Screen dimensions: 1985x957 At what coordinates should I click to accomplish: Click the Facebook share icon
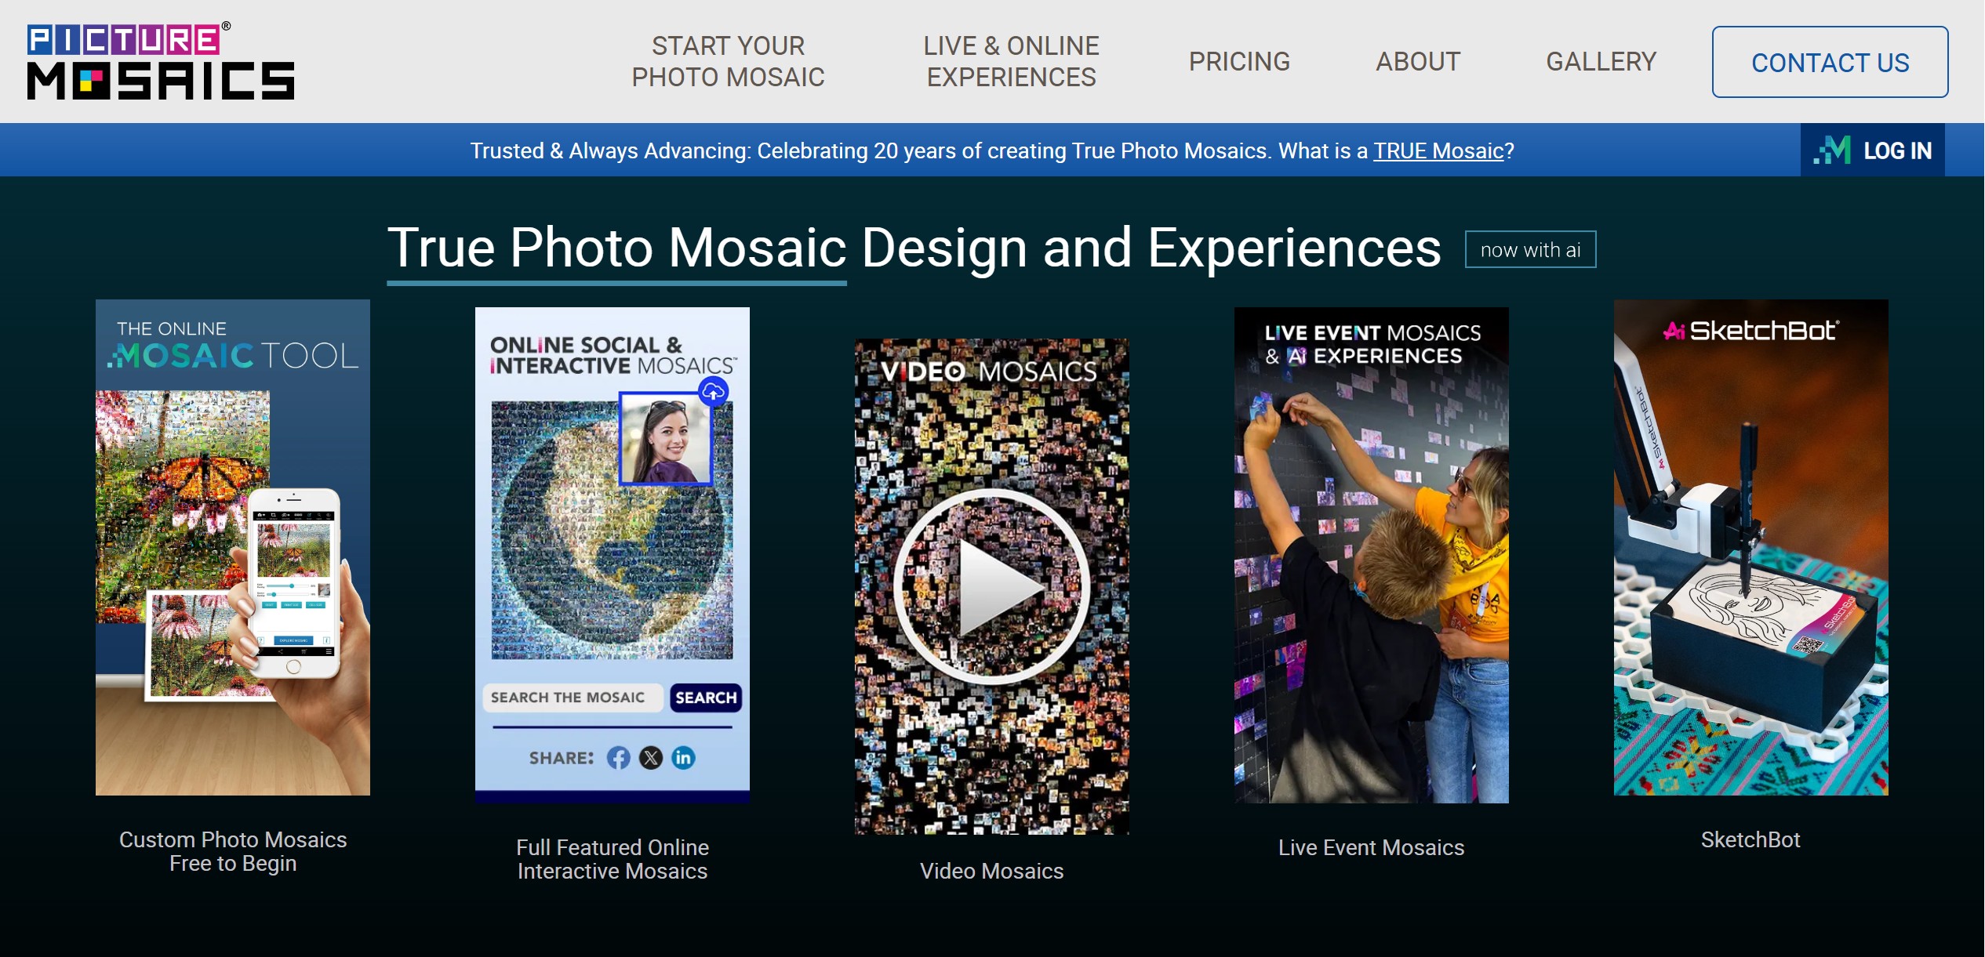click(618, 758)
